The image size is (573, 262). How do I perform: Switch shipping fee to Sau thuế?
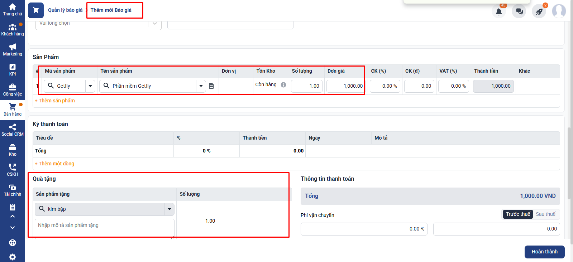coord(545,214)
